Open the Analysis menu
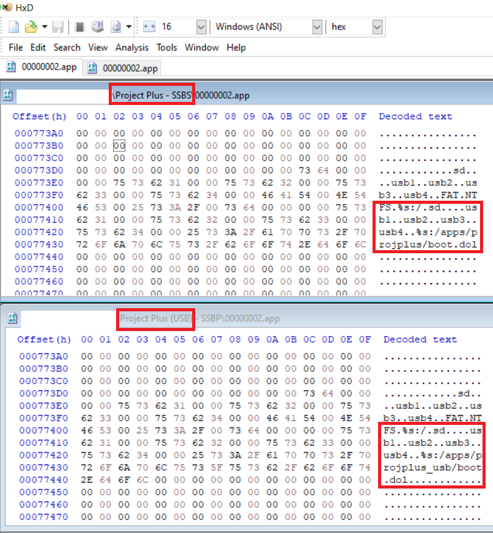The width and height of the screenshot is (493, 533). click(132, 48)
